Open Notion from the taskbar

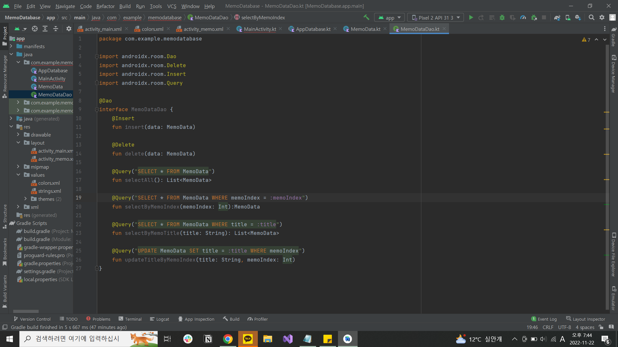pyautogui.click(x=208, y=339)
